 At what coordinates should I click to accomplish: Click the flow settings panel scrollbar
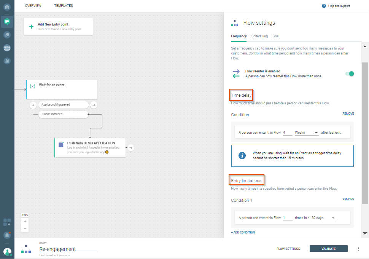(x=365, y=133)
